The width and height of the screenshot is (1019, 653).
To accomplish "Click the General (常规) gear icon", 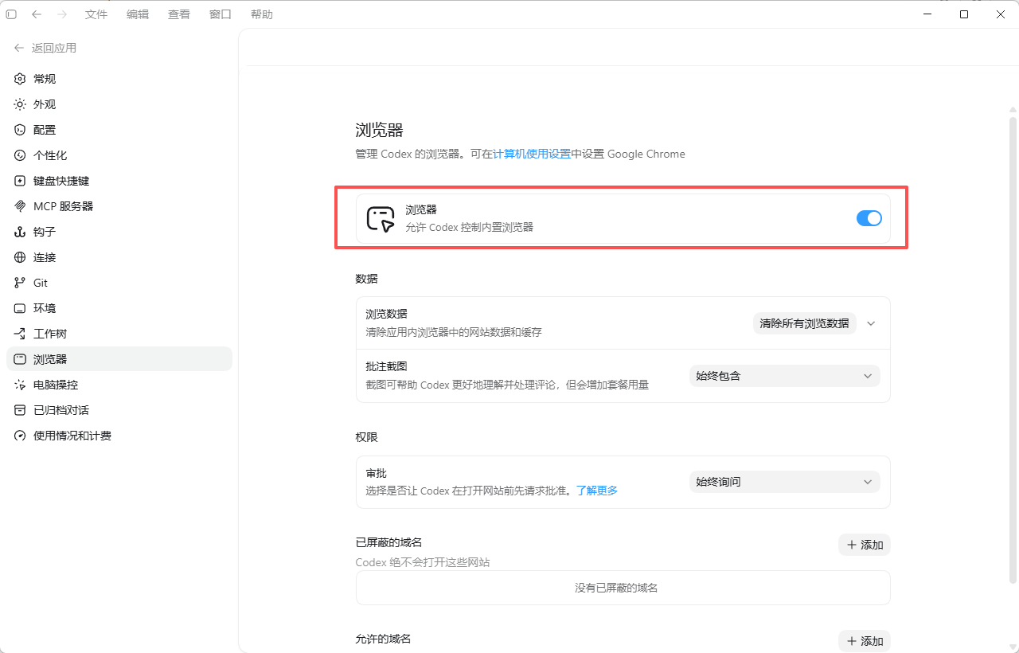I will click(20, 79).
